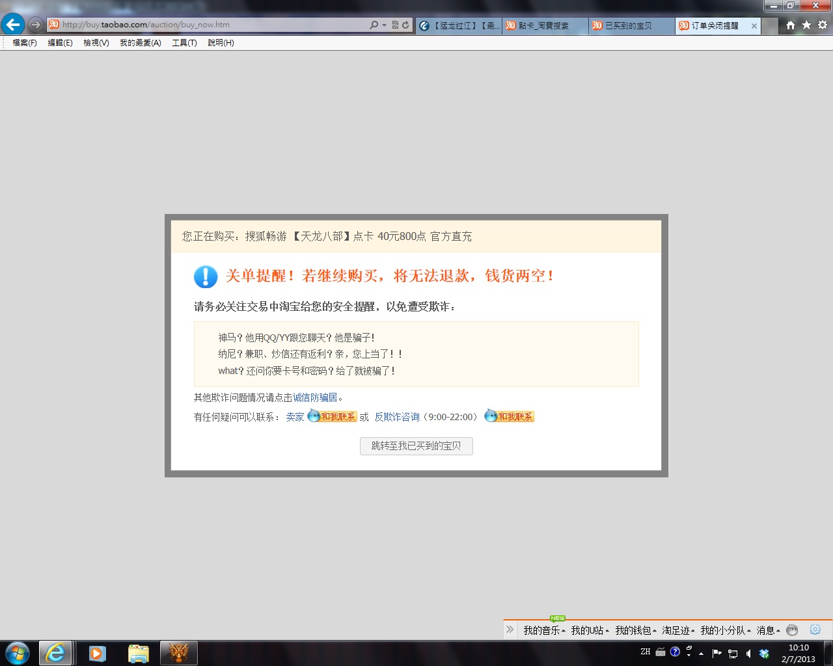Click the blue help question mark tray icon
Screen dimensions: 833x666
click(675, 652)
